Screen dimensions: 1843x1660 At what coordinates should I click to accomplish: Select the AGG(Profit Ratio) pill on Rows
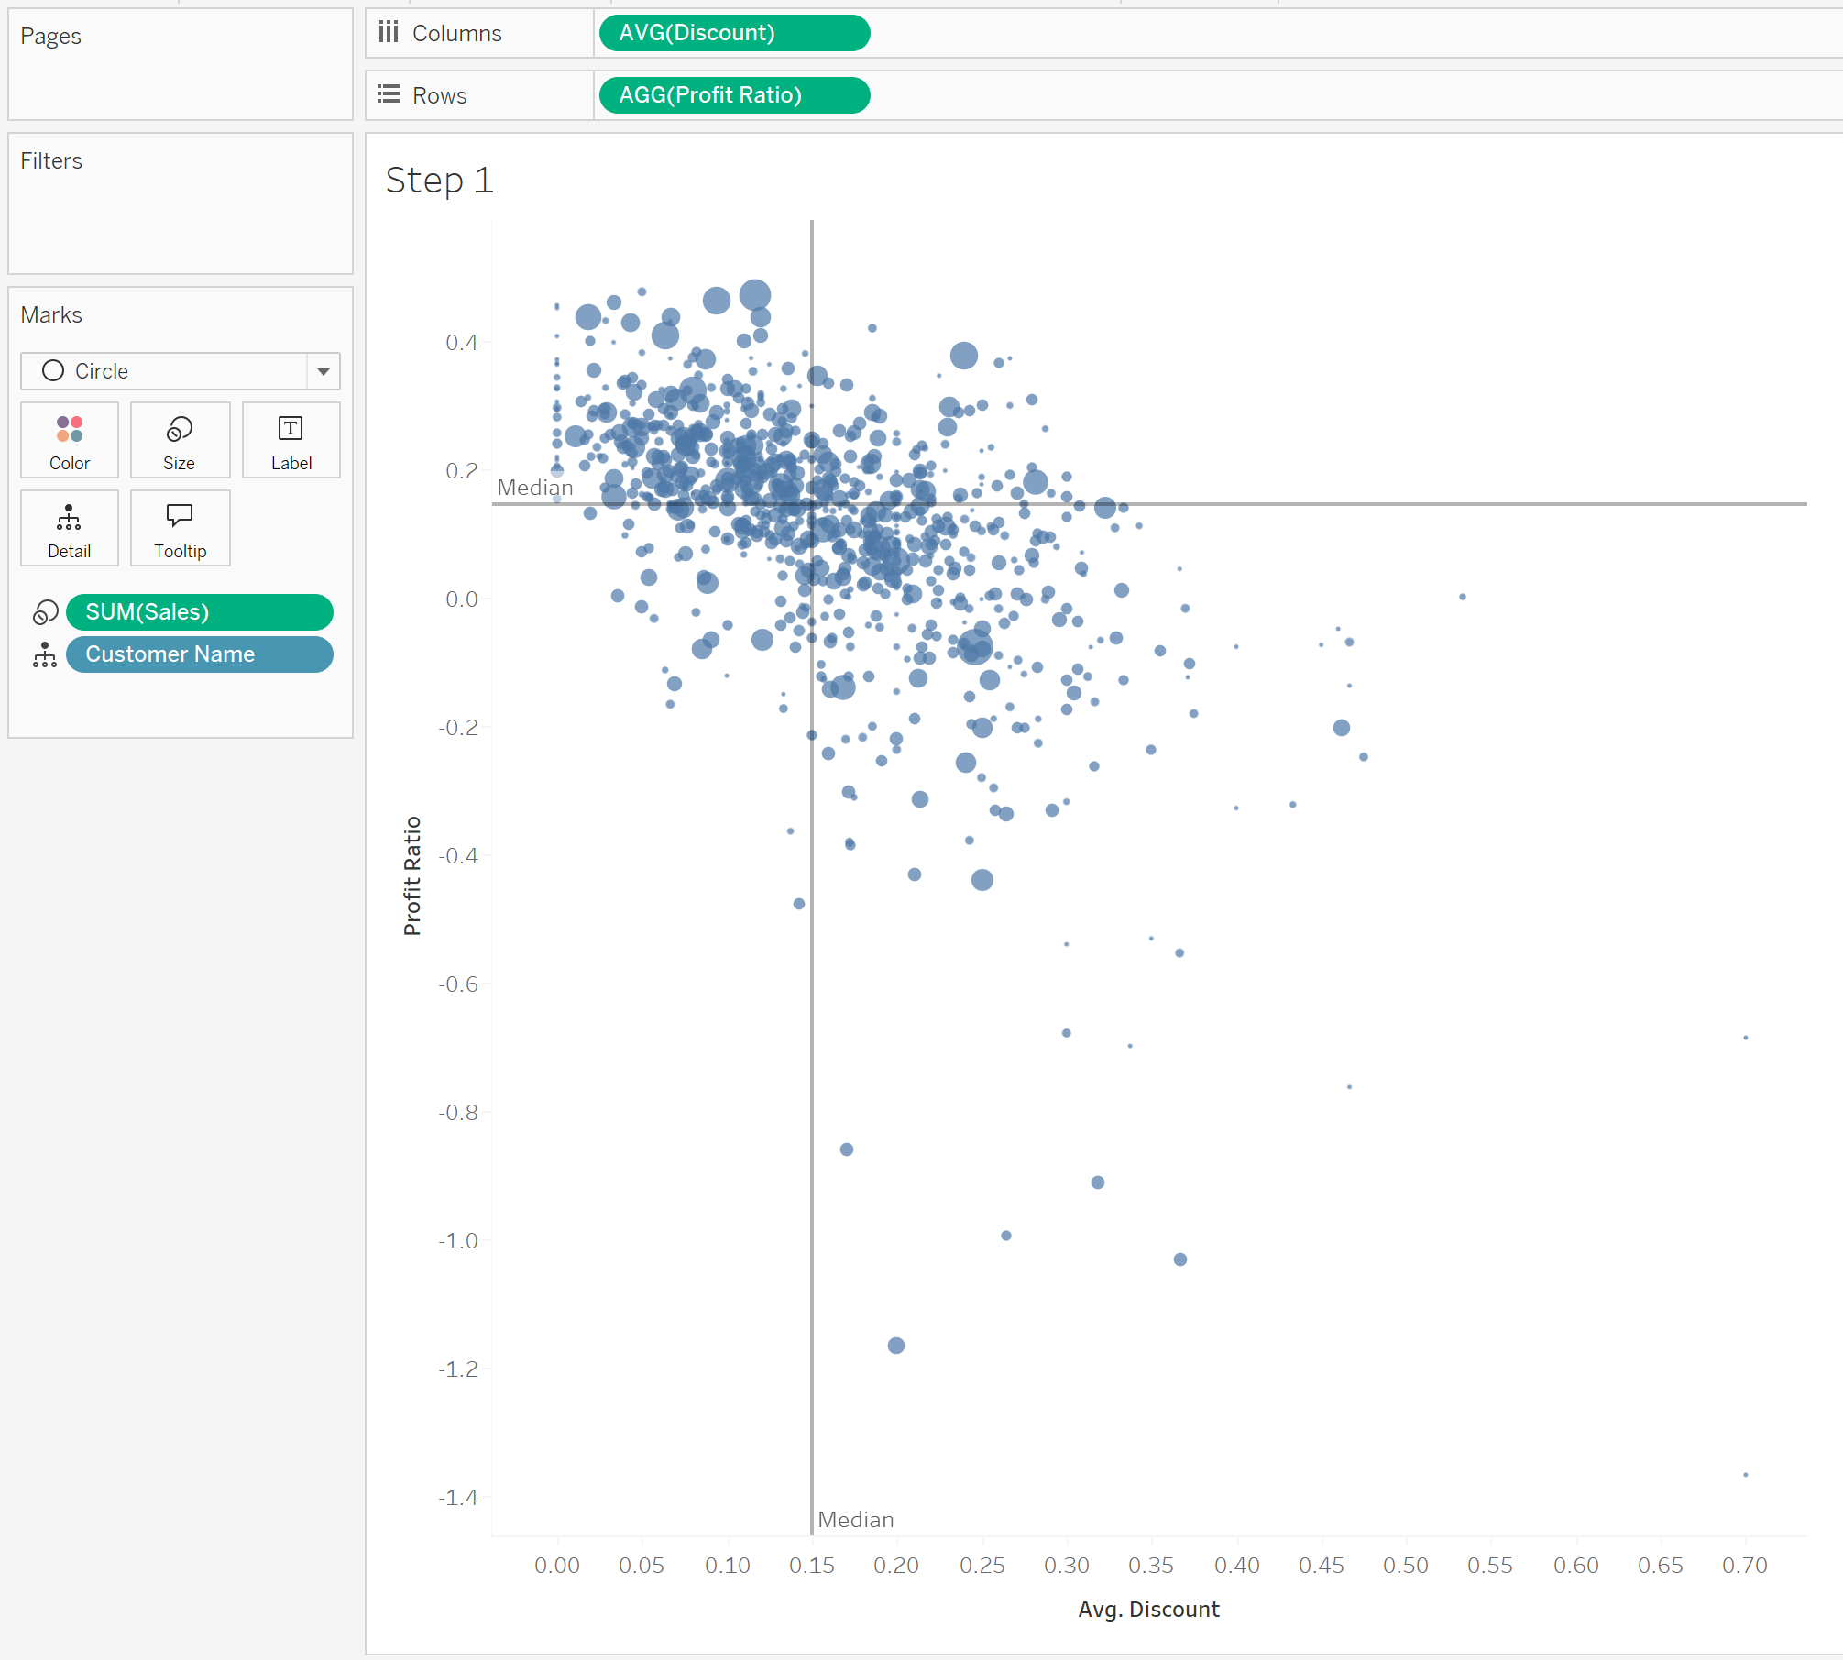tap(734, 95)
